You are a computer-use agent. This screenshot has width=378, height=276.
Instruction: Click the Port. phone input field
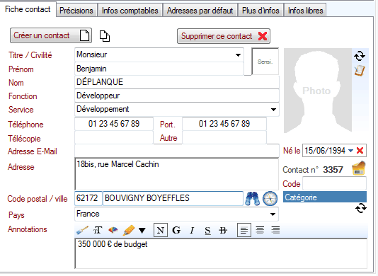click(x=224, y=124)
